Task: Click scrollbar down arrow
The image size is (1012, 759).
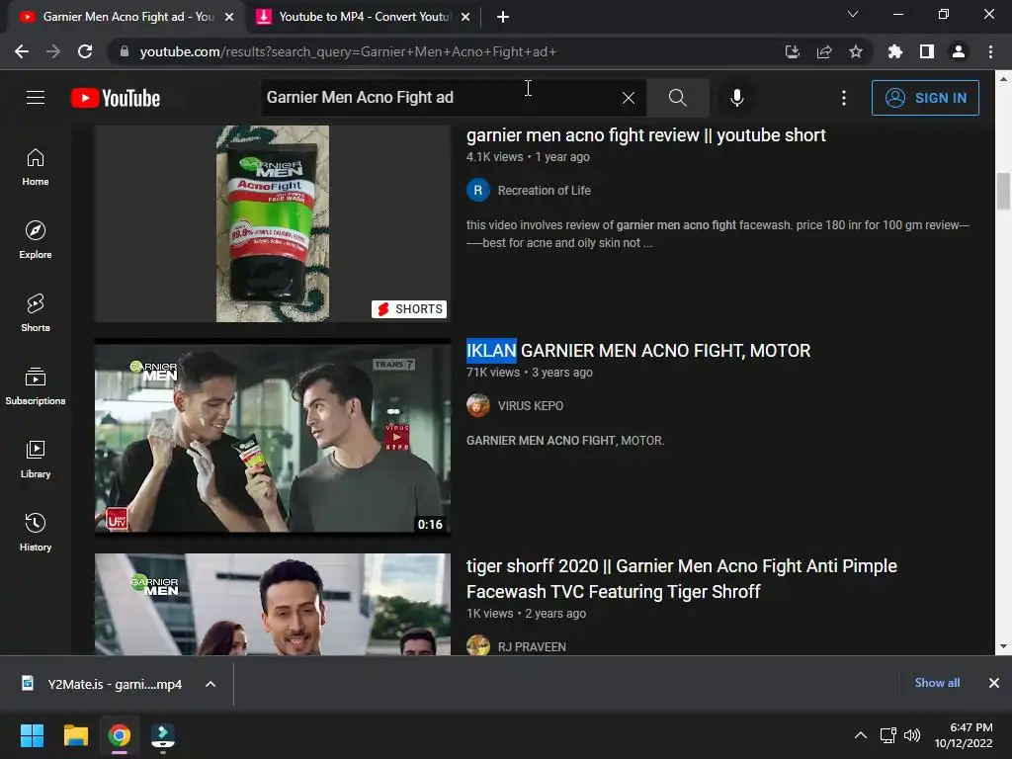Action: 1003,646
